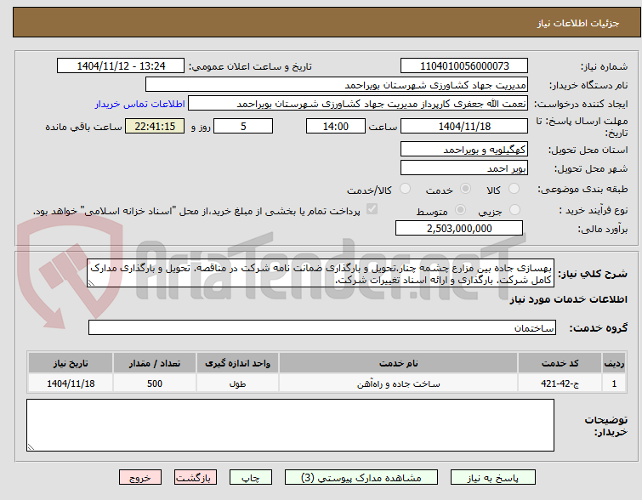
Task: Click the گروه خدمت field ساختمان
Action: point(322,327)
